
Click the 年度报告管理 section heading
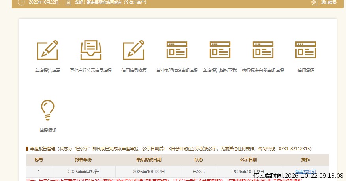click(x=43, y=149)
